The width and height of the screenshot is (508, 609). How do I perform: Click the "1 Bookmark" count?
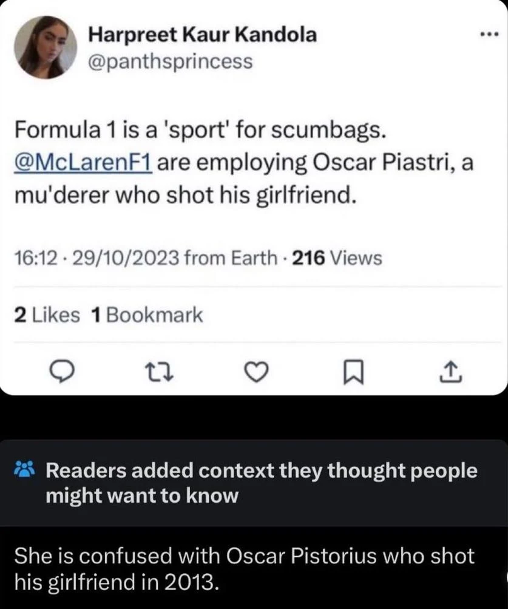pyautogui.click(x=146, y=315)
